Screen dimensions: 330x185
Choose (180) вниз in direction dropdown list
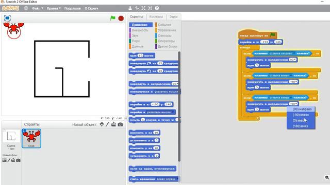tap(301, 126)
